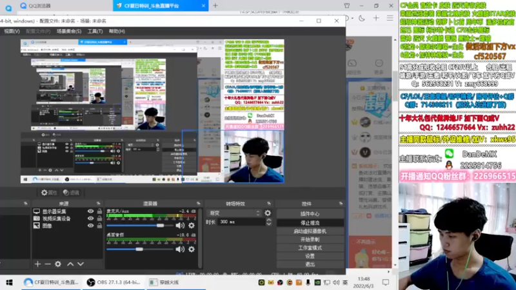Select the 显示器采集 source
The width and height of the screenshot is (516, 290).
click(x=54, y=211)
